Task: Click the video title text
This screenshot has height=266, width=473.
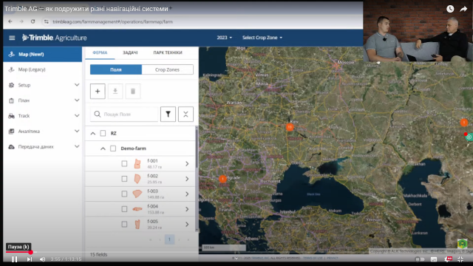Action: pyautogui.click(x=86, y=9)
